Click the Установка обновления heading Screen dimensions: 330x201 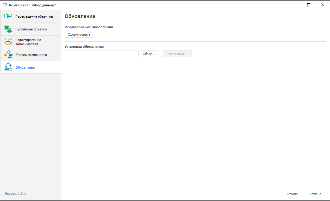(84, 47)
